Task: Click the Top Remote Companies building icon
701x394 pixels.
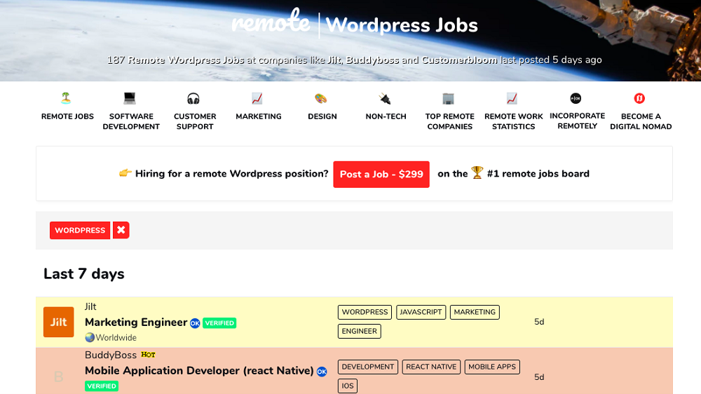Action: [x=449, y=98]
